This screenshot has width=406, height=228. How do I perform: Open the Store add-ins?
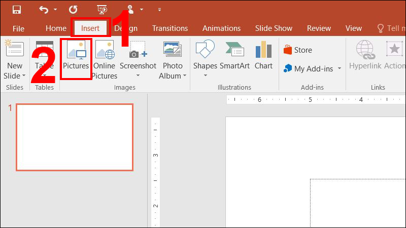[x=298, y=50]
